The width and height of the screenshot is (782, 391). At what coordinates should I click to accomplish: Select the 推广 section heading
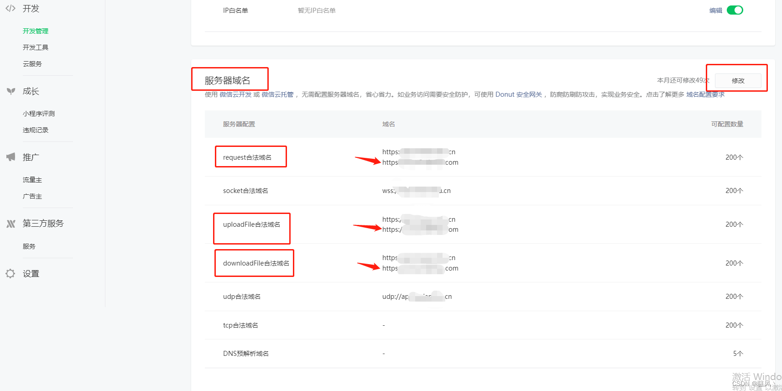coord(31,157)
